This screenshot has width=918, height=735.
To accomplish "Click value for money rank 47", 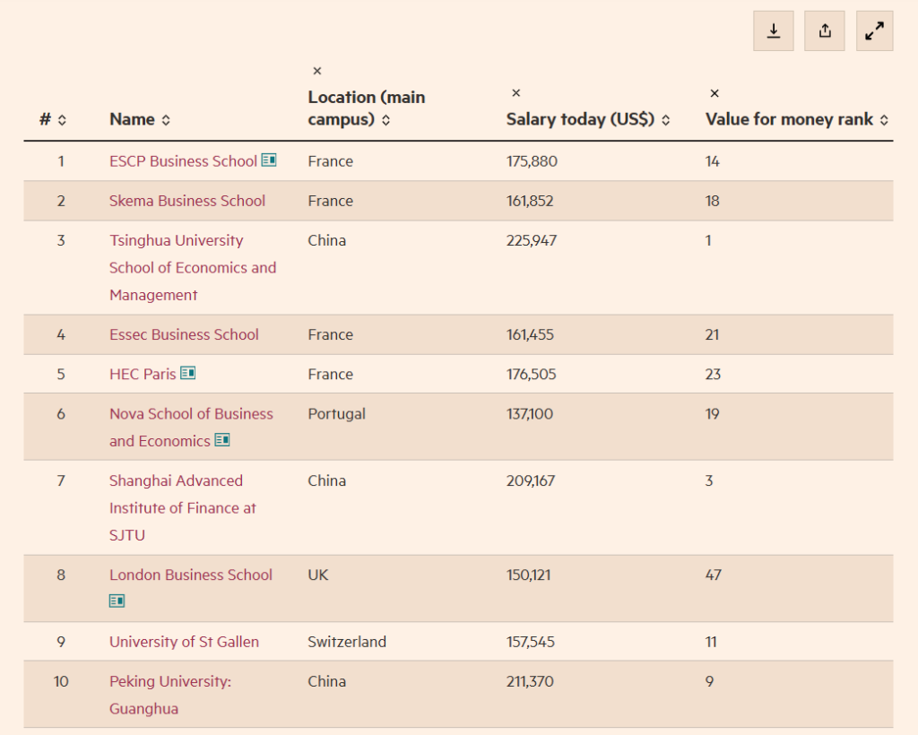I will (713, 575).
